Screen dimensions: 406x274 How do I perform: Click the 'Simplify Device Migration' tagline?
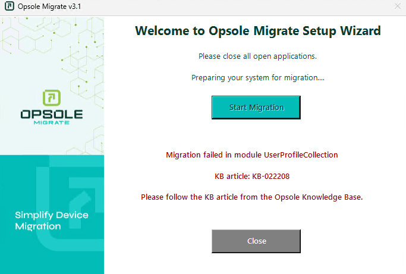click(x=52, y=221)
